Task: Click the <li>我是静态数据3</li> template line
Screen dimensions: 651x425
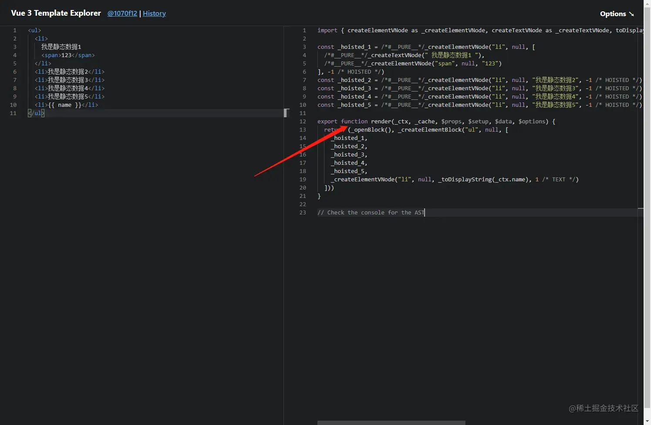Action: pos(70,80)
